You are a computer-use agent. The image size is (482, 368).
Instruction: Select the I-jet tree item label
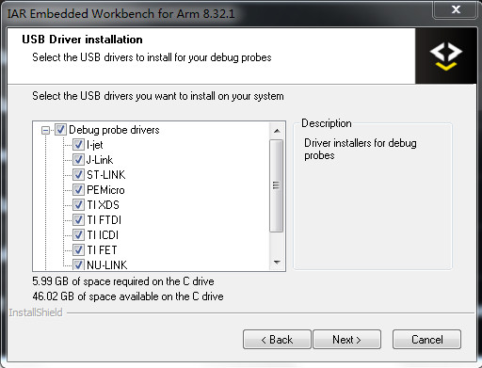[94, 145]
